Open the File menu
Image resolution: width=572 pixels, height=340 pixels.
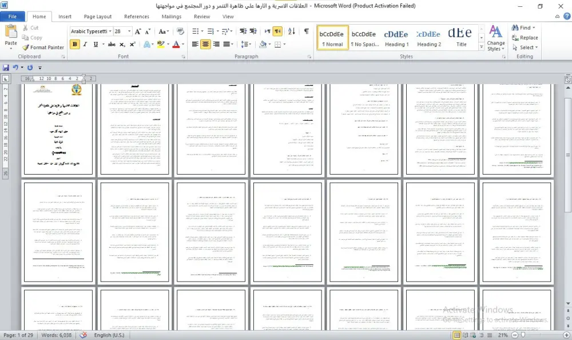point(13,16)
